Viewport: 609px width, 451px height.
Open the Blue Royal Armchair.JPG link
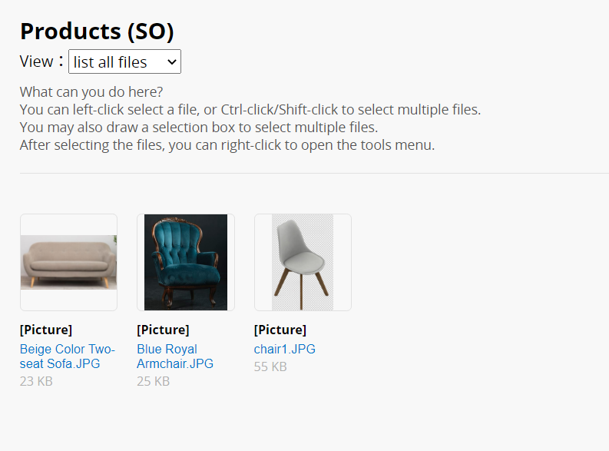[x=175, y=356]
